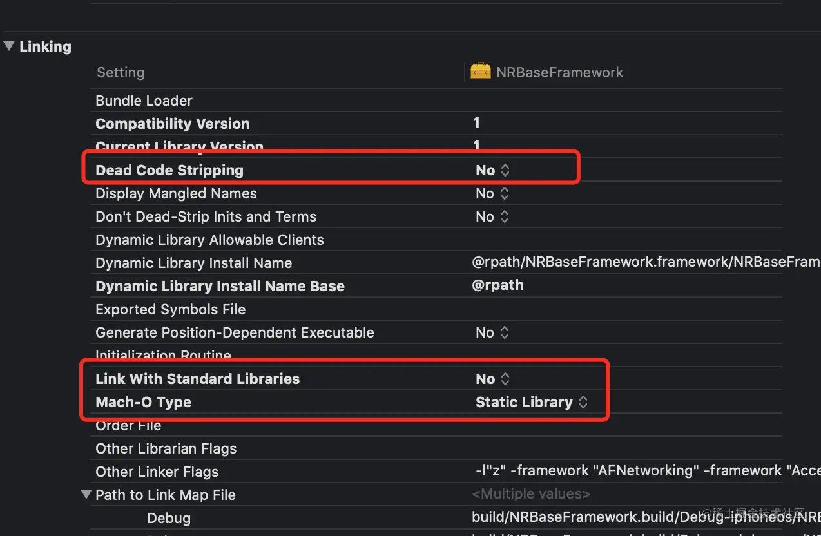Collapse the Linking section triangle

point(9,46)
